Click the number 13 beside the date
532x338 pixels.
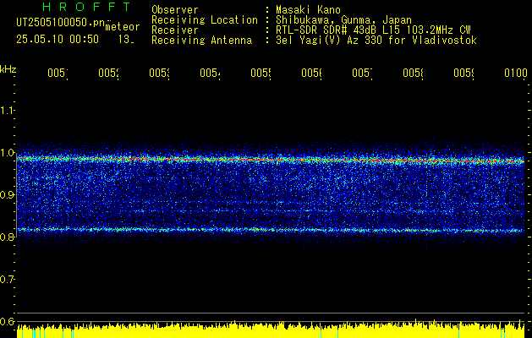(x=126, y=40)
